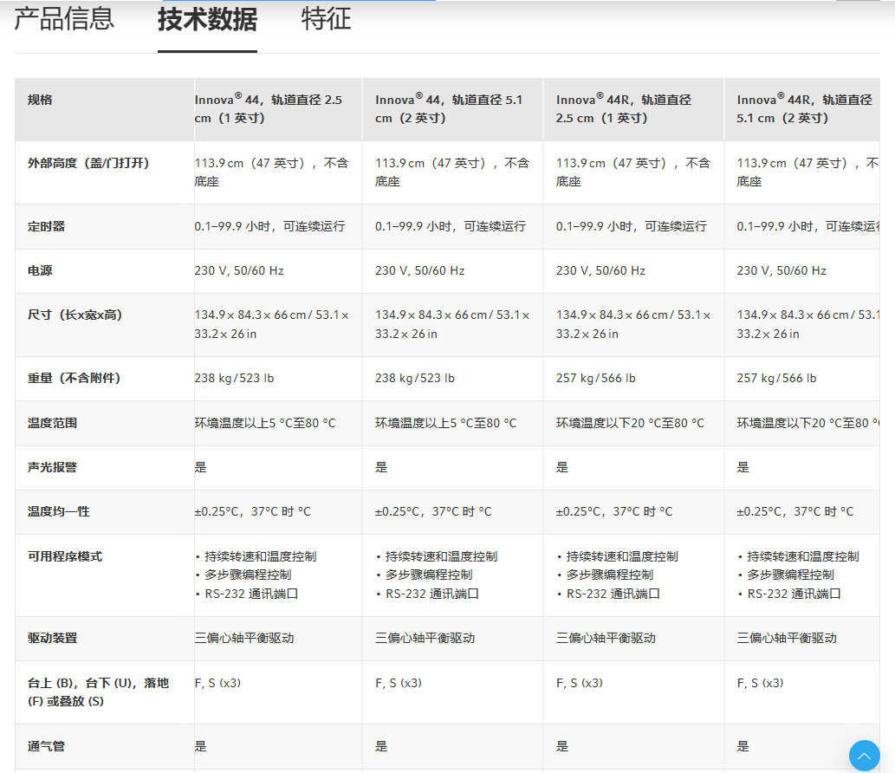895x773 pixels.
Task: Select the 外部高度（盖/门打开） row label
Action: click(88, 163)
